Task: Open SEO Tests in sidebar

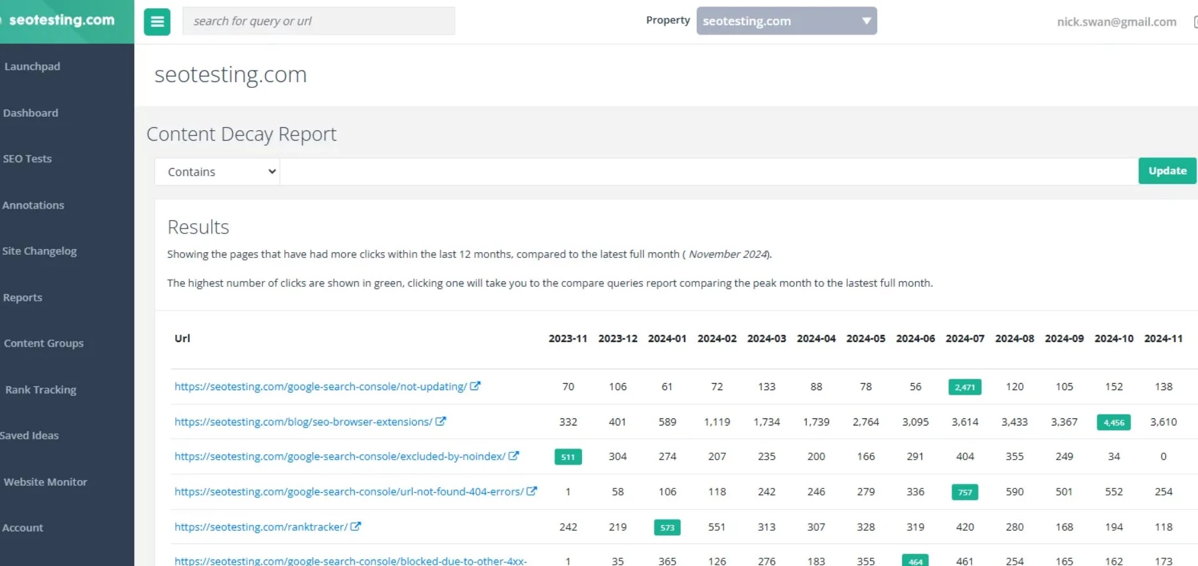Action: point(27,159)
